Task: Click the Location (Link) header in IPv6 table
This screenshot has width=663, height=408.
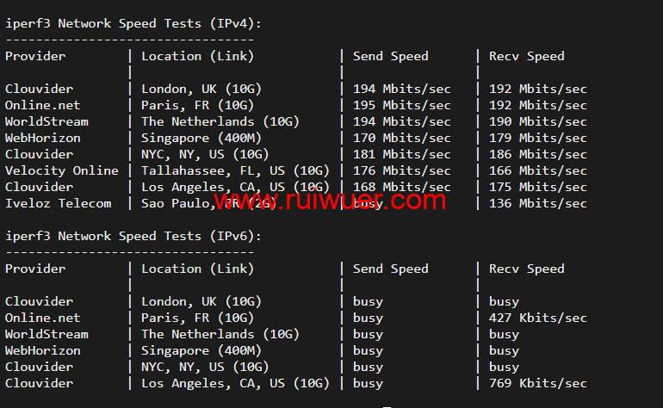Action: click(x=198, y=269)
